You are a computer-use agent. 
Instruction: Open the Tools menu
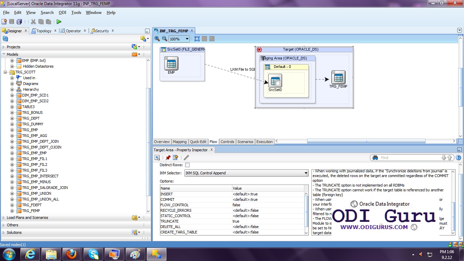[76, 13]
